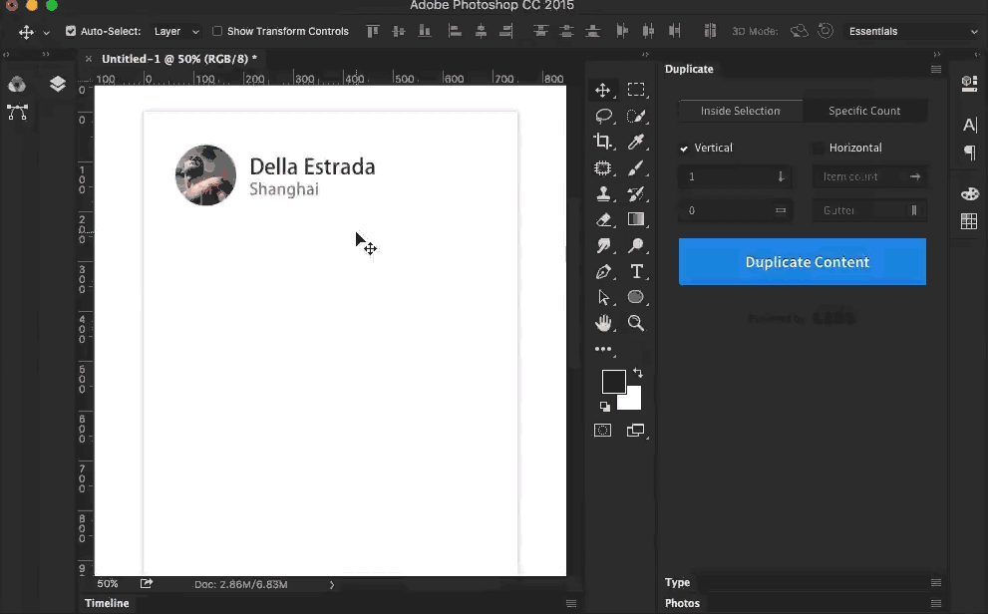Click the foreground color swatch
988x614 pixels.
(613, 382)
